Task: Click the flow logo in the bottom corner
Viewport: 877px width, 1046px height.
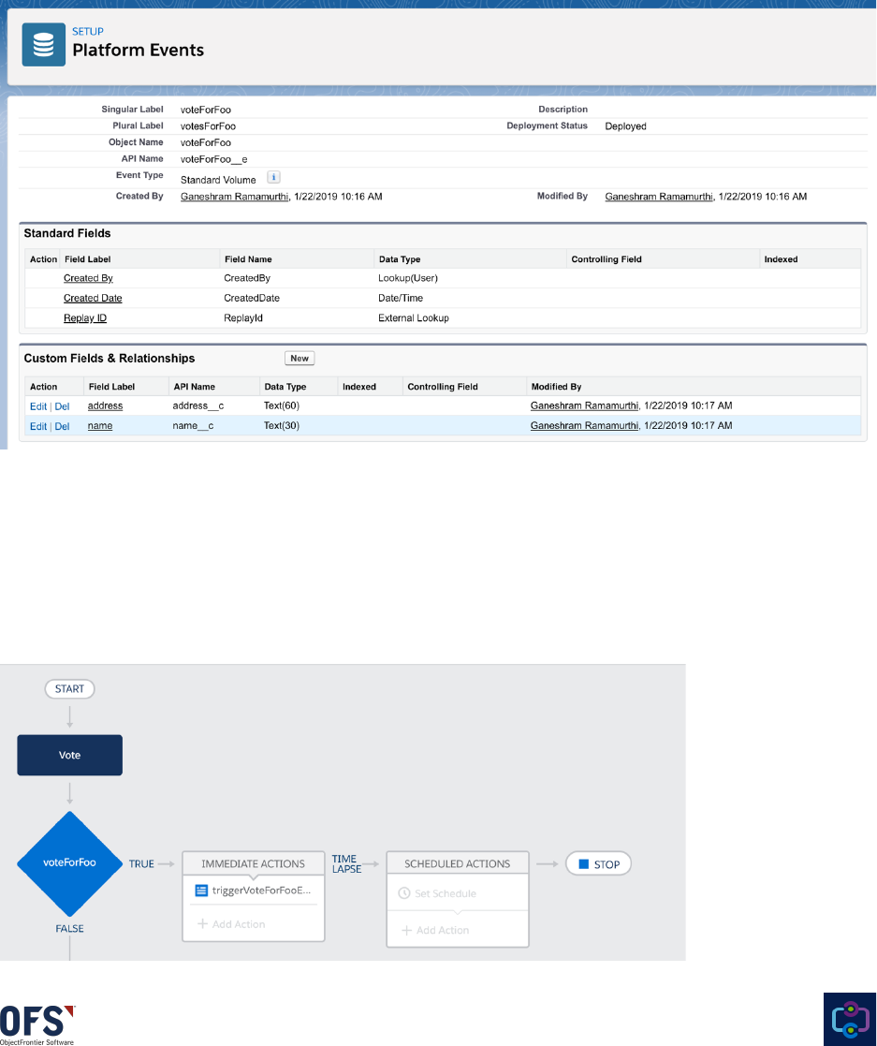Action: [x=850, y=1019]
